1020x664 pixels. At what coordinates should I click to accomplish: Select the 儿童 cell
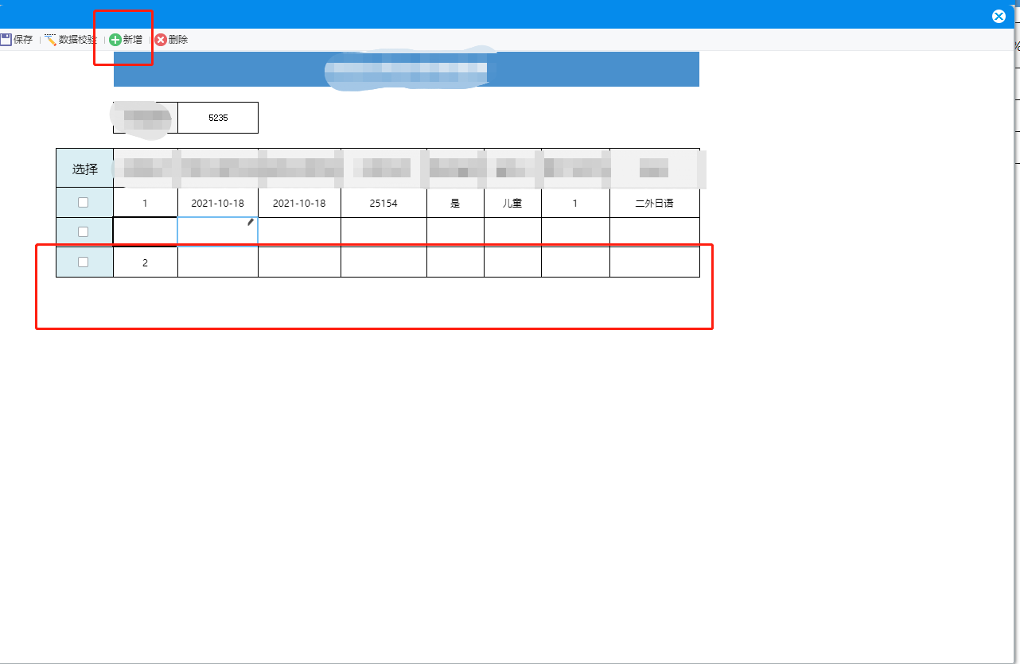click(x=512, y=203)
